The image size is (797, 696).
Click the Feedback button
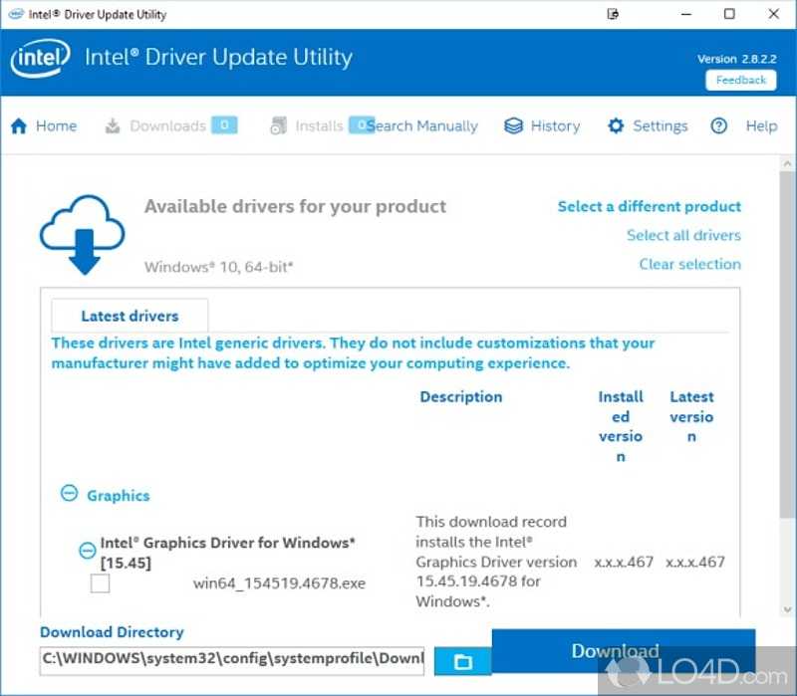pyautogui.click(x=740, y=80)
